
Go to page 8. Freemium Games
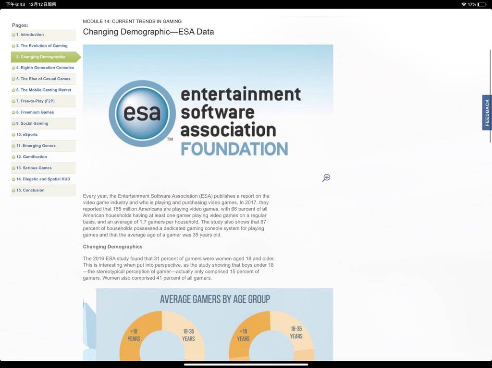[x=43, y=112]
